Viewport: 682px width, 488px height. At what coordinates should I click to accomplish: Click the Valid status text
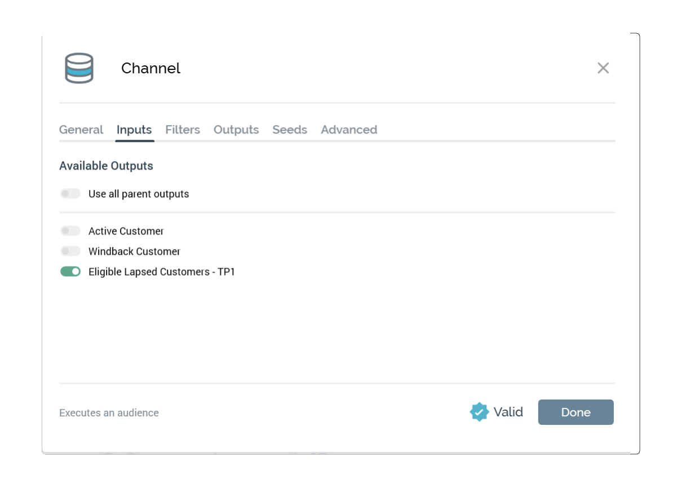click(508, 412)
